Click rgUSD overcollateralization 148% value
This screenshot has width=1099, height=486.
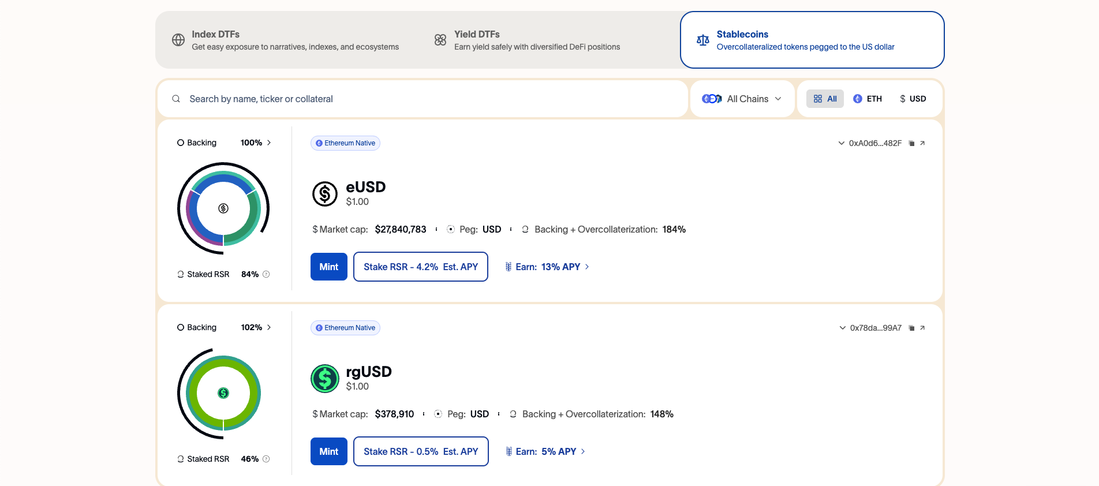coord(662,414)
